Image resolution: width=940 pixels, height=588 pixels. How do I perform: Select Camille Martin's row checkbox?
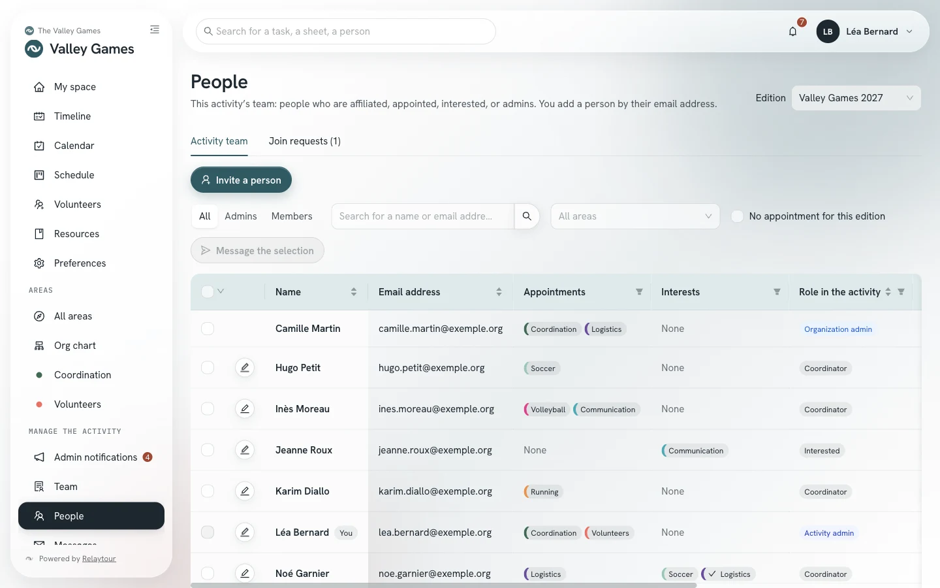[x=208, y=329]
